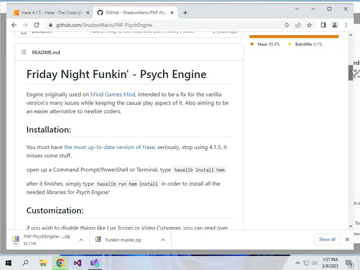This screenshot has height=270, width=360.
Task: Close the Haxe 4.1.5 tab
Action: pyautogui.click(x=88, y=13)
